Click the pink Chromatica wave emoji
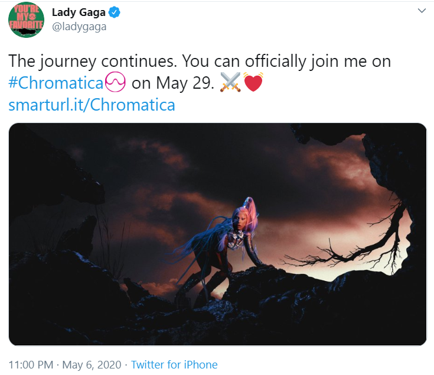This screenshot has width=434, height=375. point(116,82)
